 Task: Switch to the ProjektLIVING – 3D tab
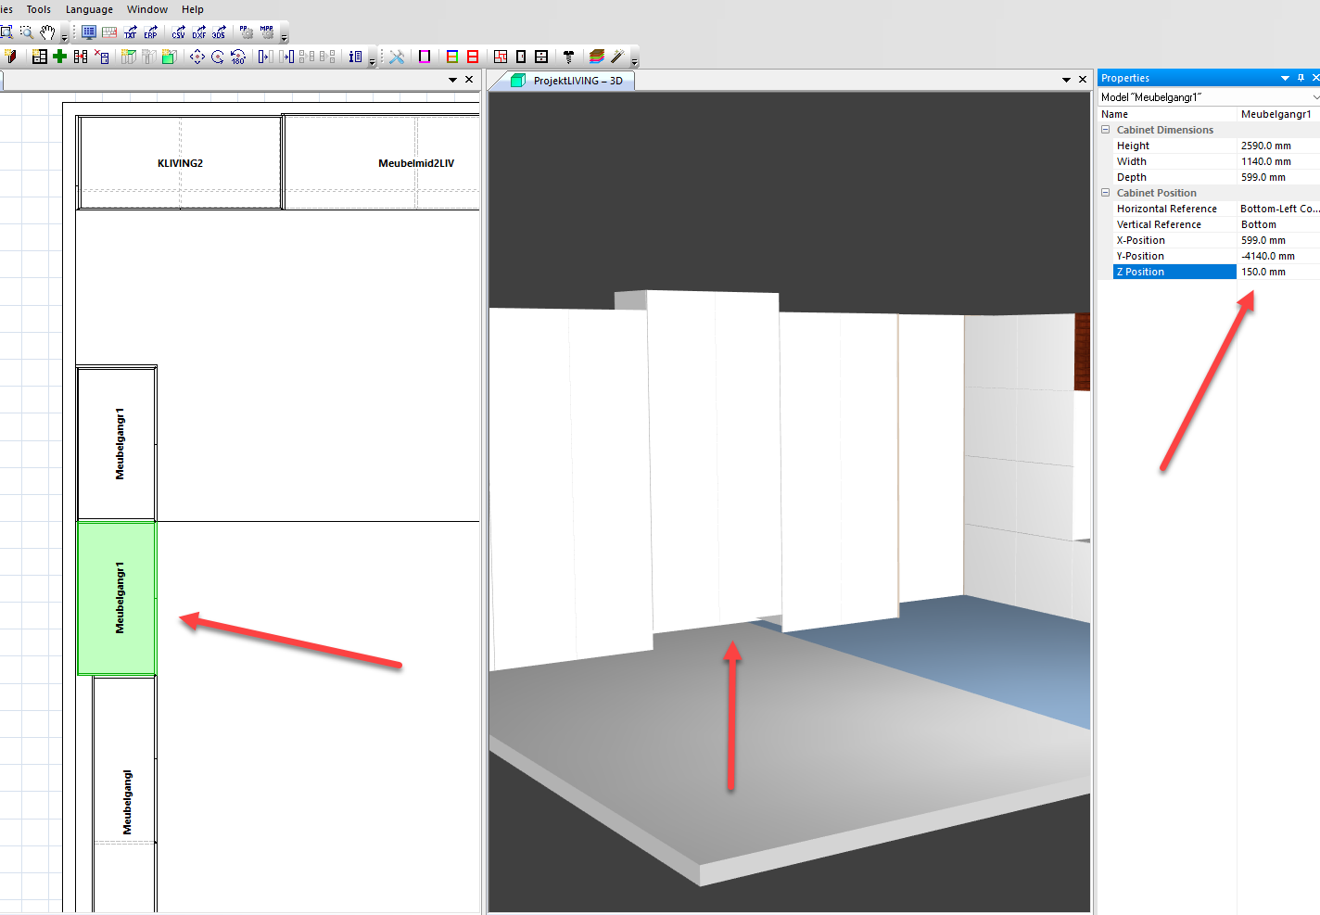tap(577, 81)
